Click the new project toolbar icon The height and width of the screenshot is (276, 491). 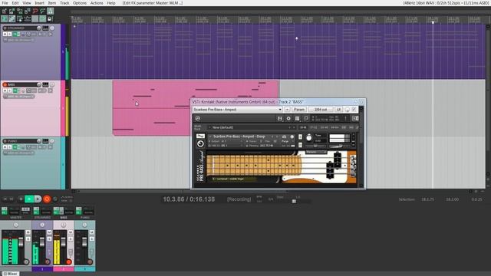point(4,11)
